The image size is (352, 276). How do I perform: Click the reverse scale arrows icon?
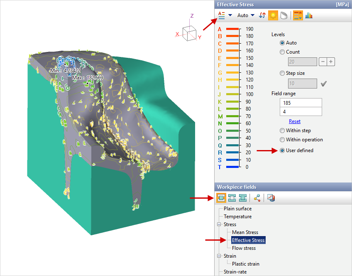(x=262, y=15)
